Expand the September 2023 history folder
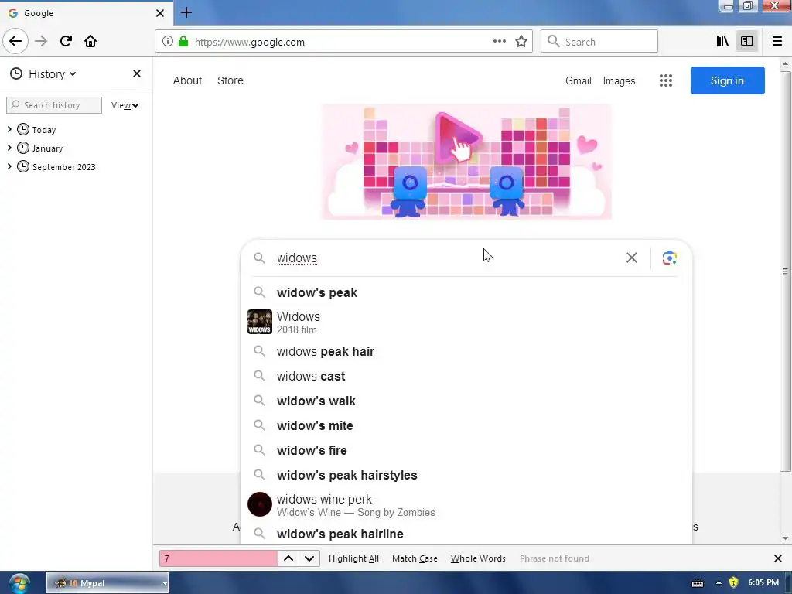The width and height of the screenshot is (792, 594). pos(9,166)
